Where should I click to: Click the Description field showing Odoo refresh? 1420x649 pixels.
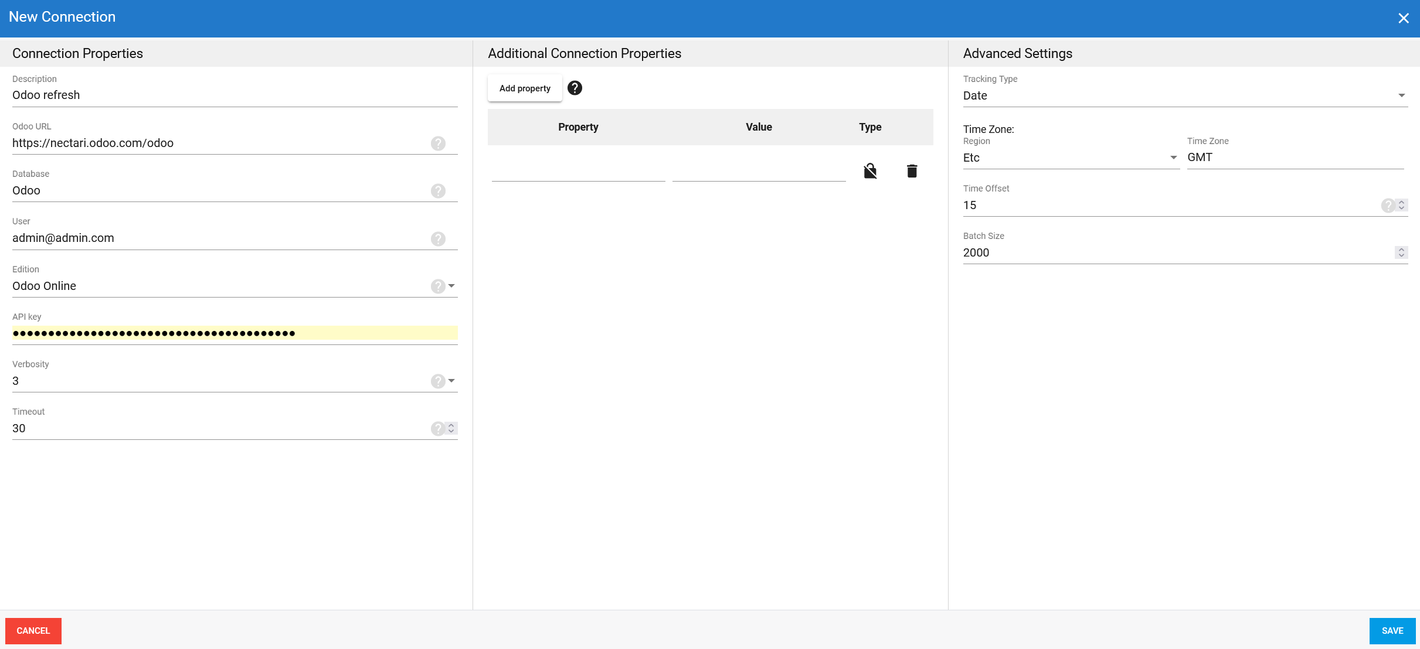pos(235,95)
